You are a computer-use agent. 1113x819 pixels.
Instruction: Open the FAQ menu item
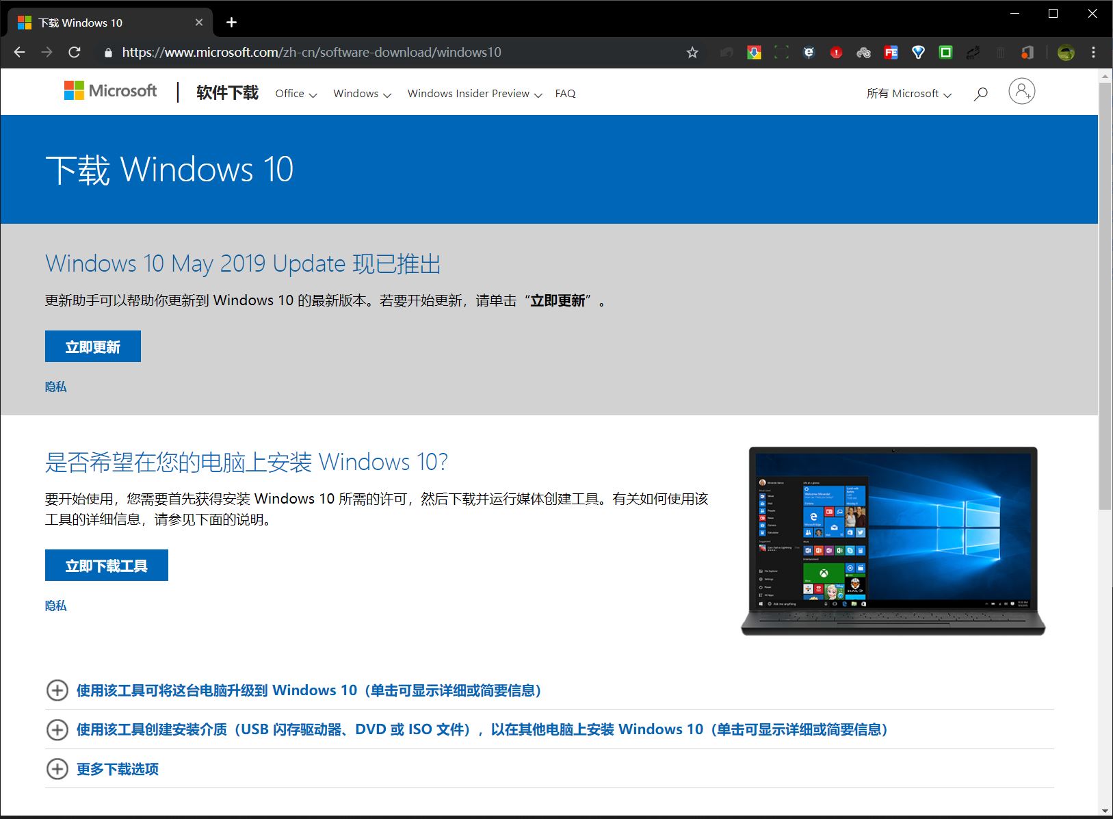(x=565, y=94)
